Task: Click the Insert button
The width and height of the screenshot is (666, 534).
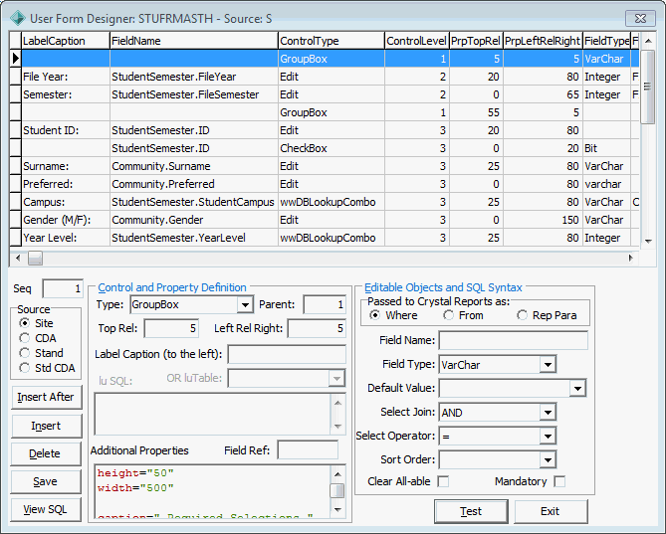Action: pos(46,426)
